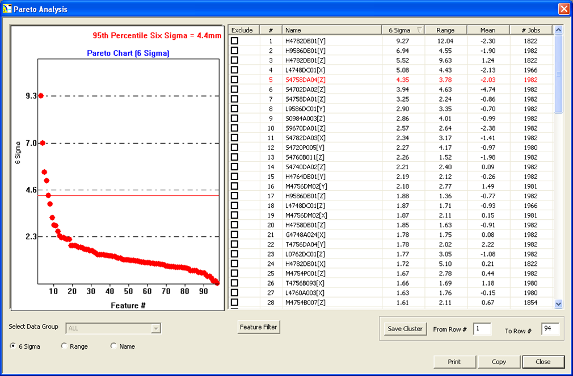Select the Range sort option
Viewport: 573px width, 376px height.
coord(64,346)
